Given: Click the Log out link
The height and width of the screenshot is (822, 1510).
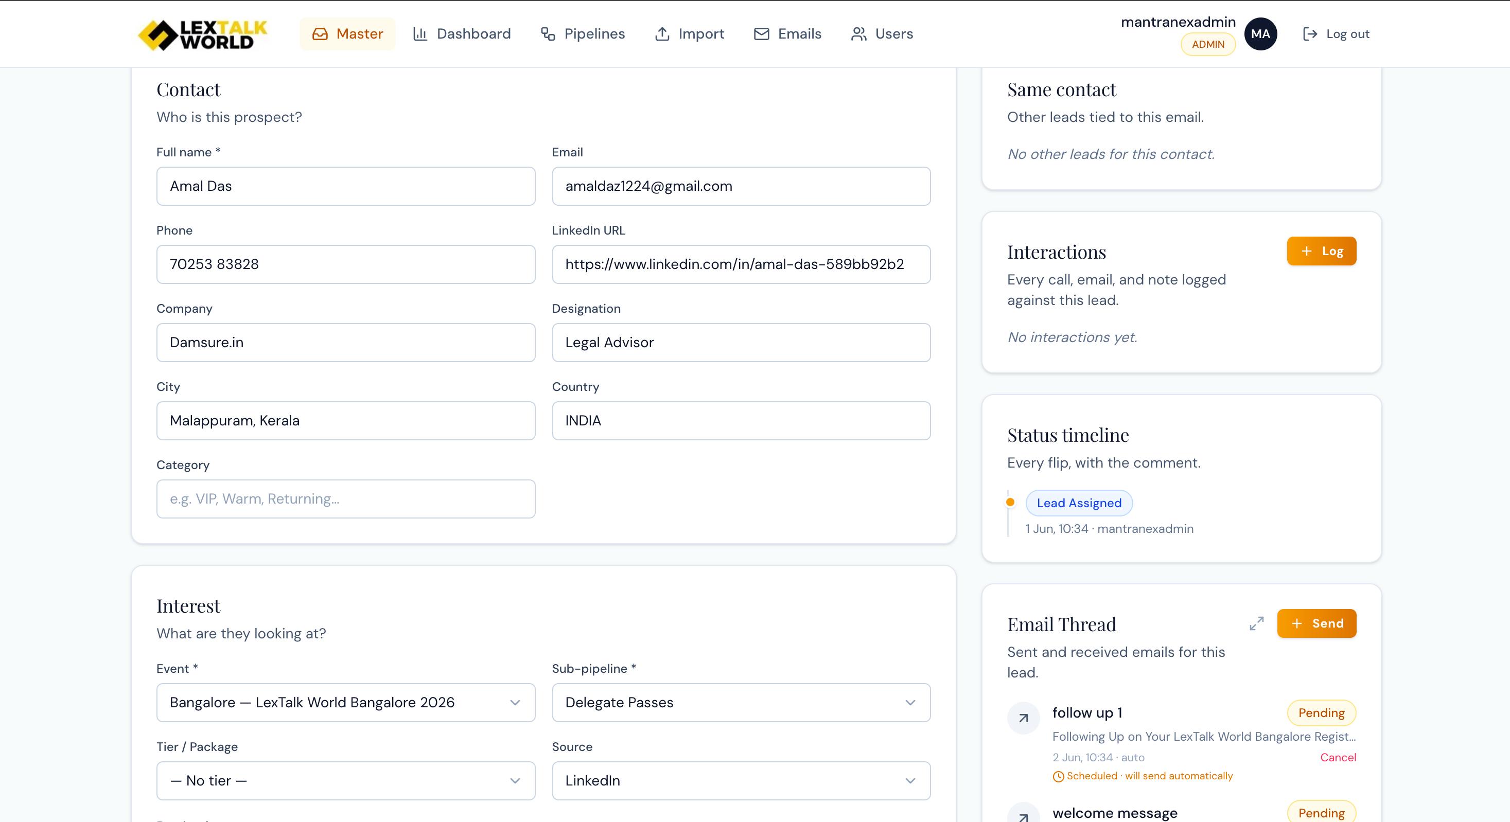Looking at the screenshot, I should pyautogui.click(x=1336, y=34).
